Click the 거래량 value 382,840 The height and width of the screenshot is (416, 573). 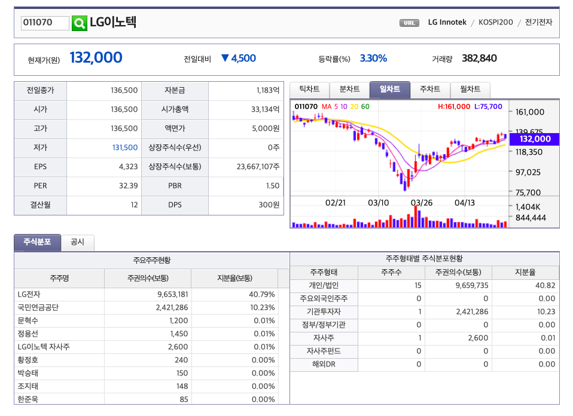479,58
